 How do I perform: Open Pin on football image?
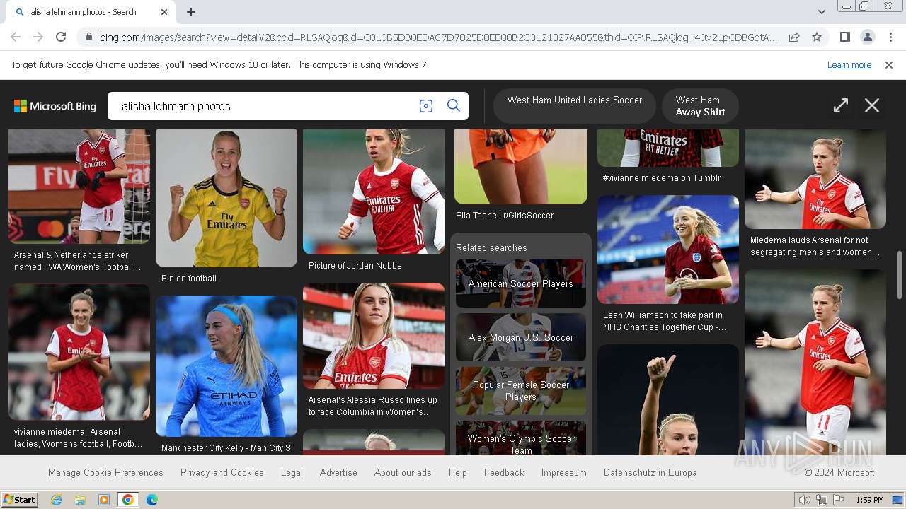(x=226, y=198)
